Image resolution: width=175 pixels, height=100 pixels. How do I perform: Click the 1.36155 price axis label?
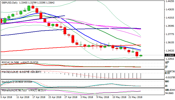coord(170,42)
